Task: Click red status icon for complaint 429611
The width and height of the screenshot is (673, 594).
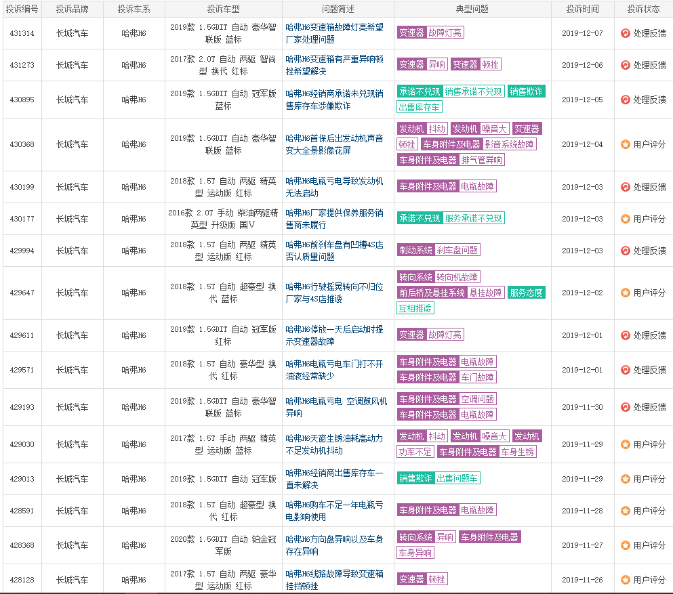Action: pyautogui.click(x=626, y=335)
